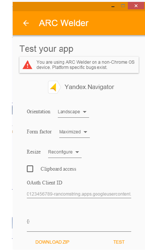Click the Clipboard access label
The width and height of the screenshot is (145, 250).
(59, 169)
